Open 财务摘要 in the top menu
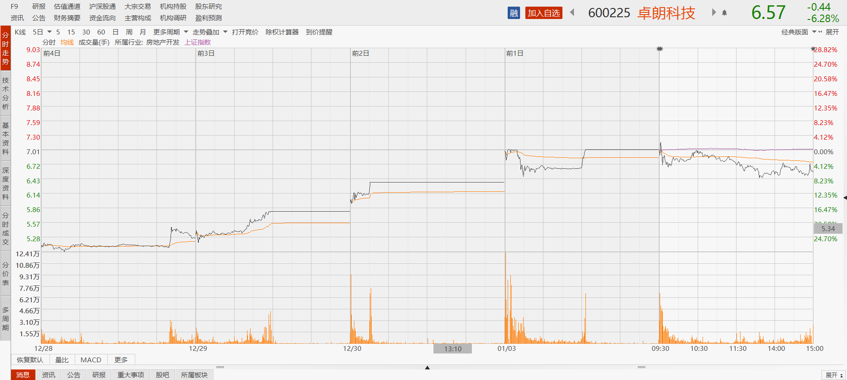This screenshot has width=847, height=380. [67, 18]
